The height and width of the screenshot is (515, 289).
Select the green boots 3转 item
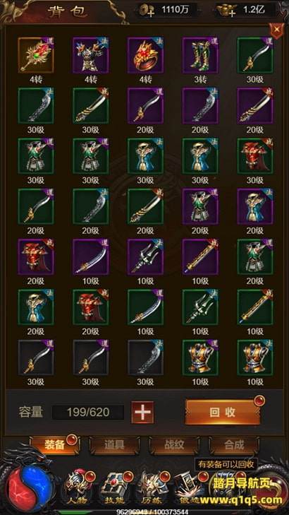point(200,55)
